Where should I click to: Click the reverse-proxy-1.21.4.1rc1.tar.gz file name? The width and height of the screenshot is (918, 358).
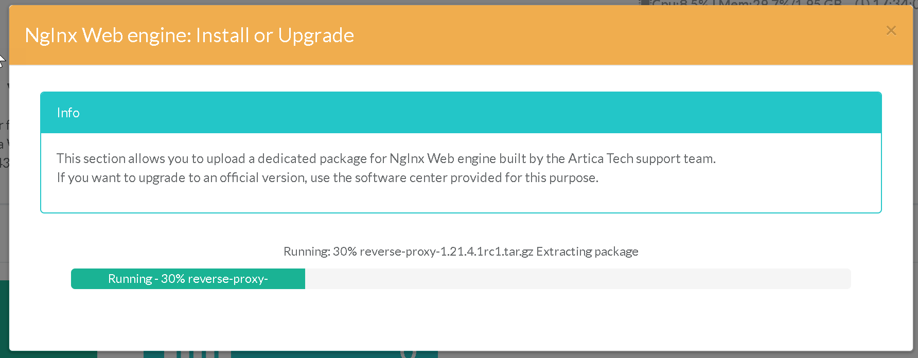coord(446,252)
